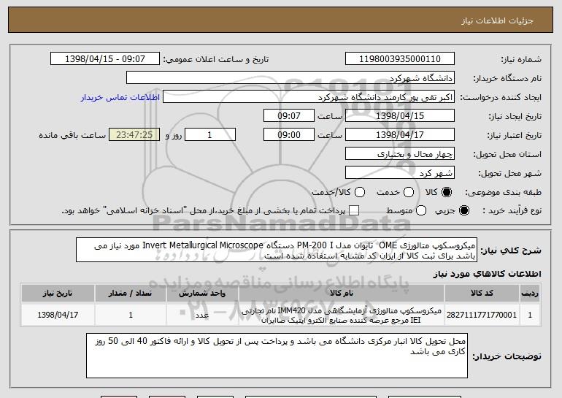Click the تاریخ نیاز column header
Viewport: 562px width, 398px height.
point(58,294)
